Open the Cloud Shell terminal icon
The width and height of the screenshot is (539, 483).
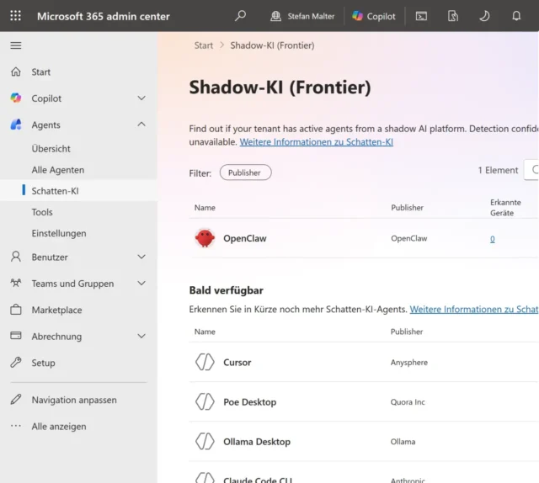421,16
